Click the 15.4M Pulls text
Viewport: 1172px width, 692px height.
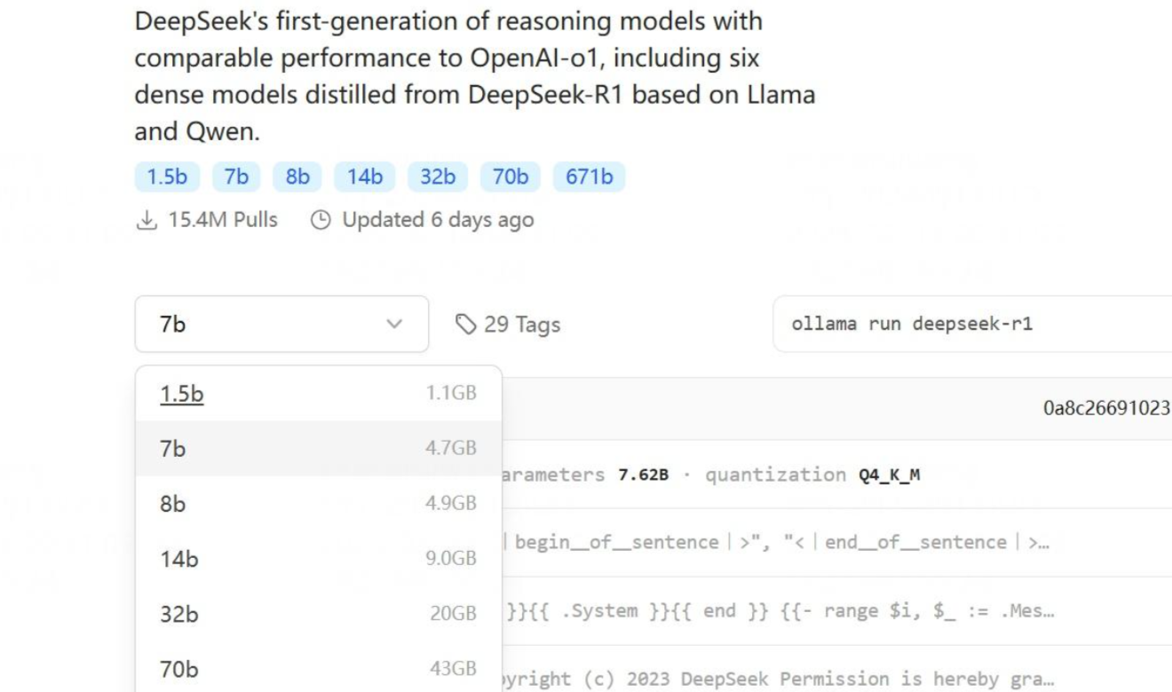223,220
